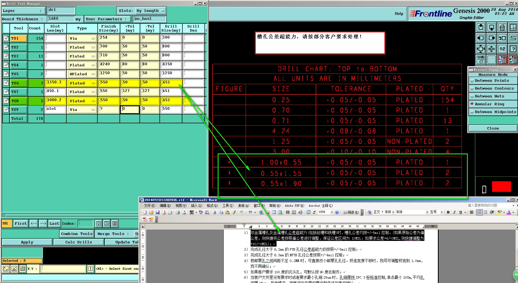518x283 pixels.
Task: Click the pan up icon in Graphic Editor
Action: pos(481,27)
